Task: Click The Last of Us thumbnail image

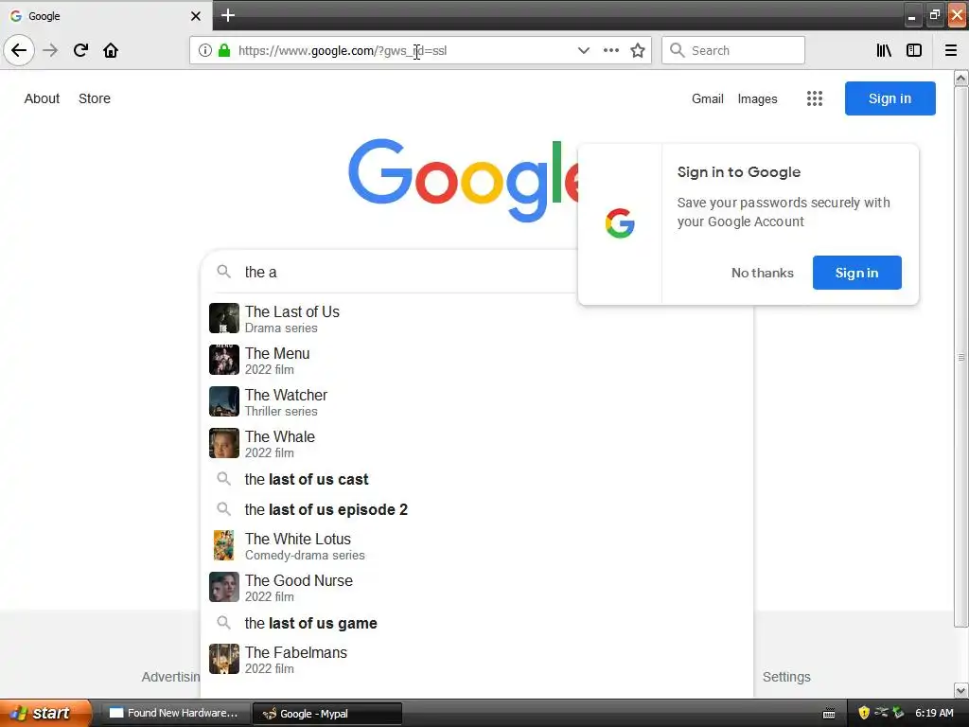Action: 223,318
